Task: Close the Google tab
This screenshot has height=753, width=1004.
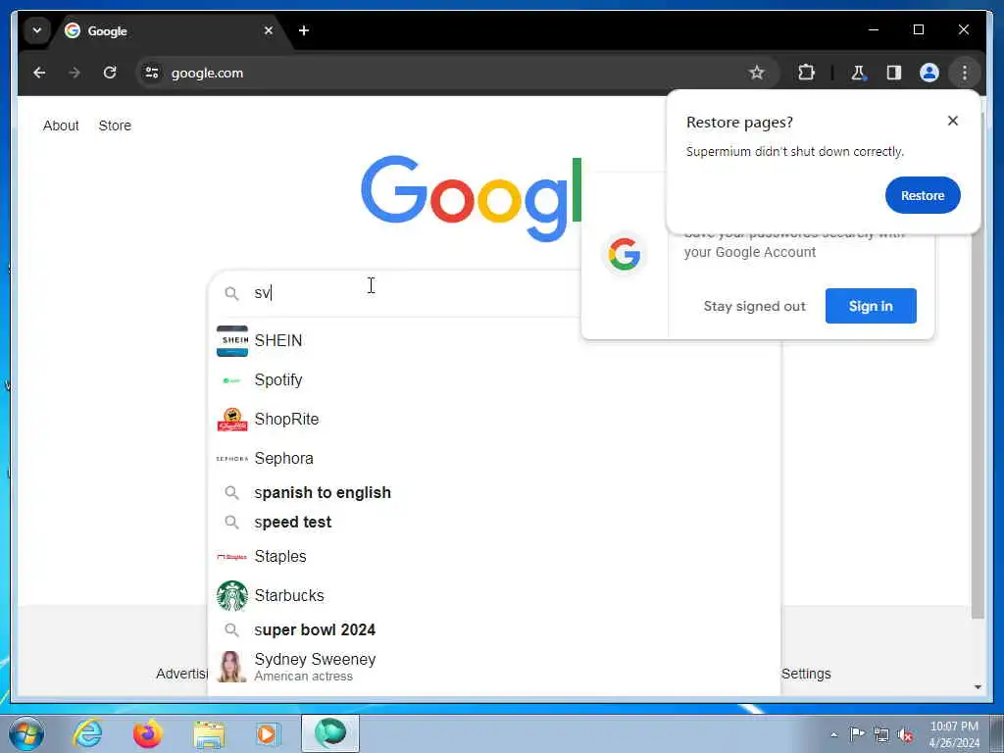Action: point(269,30)
